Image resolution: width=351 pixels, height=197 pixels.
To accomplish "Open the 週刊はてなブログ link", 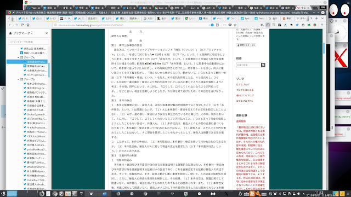I will [x=245, y=95].
